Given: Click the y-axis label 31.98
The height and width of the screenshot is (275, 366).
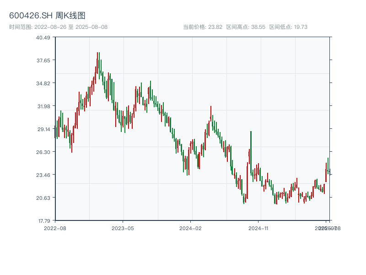Looking at the screenshot, I should coord(44,106).
